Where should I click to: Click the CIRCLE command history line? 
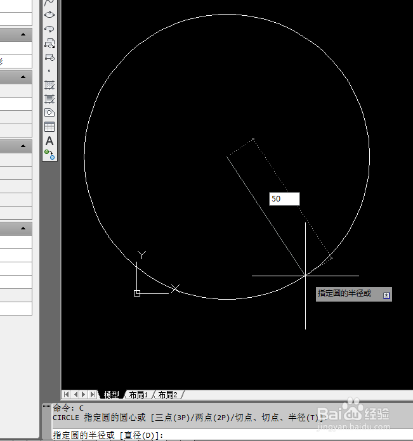pyautogui.click(x=190, y=418)
